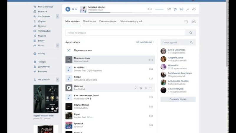Play the Как такое может быть! track
Screen dimensions: 236x133
69,97
